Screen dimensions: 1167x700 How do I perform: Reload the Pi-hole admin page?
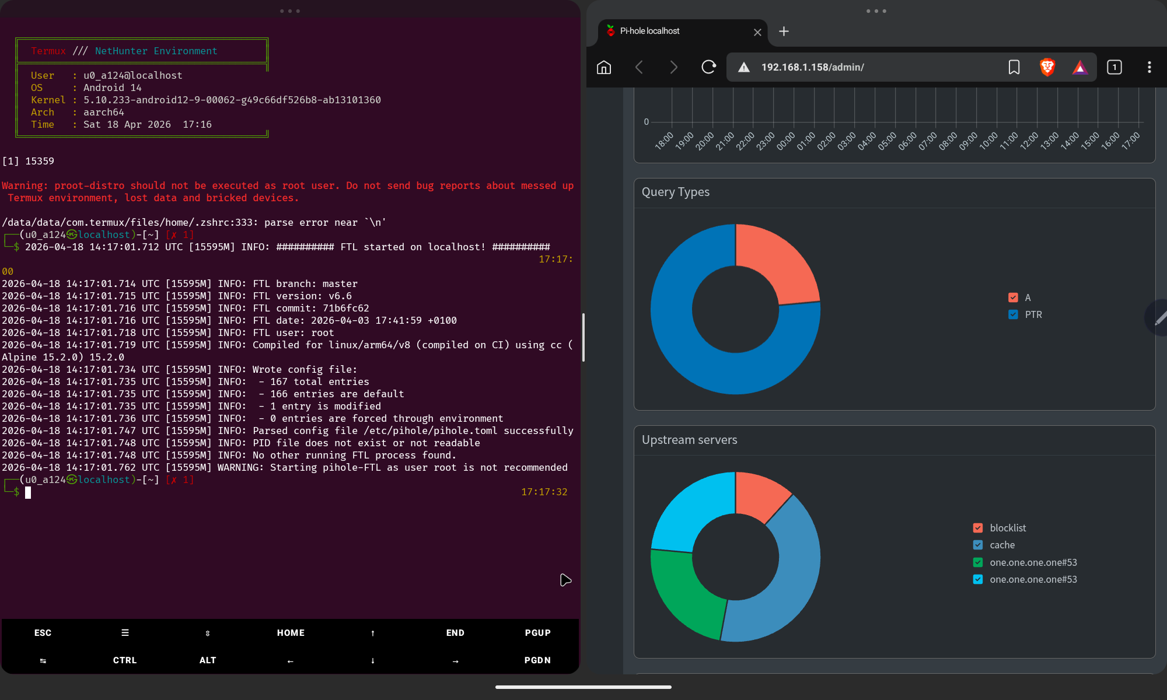[708, 67]
